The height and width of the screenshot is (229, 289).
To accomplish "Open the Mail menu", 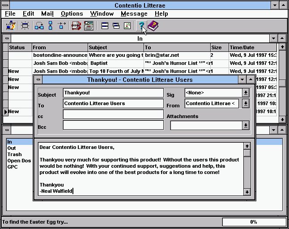I will tap(47, 13).
